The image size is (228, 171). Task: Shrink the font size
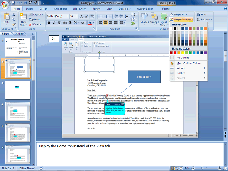coord(86,16)
